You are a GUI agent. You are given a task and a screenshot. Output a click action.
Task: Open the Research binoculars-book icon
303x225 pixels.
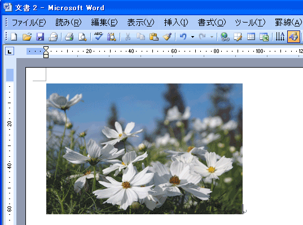pos(112,37)
